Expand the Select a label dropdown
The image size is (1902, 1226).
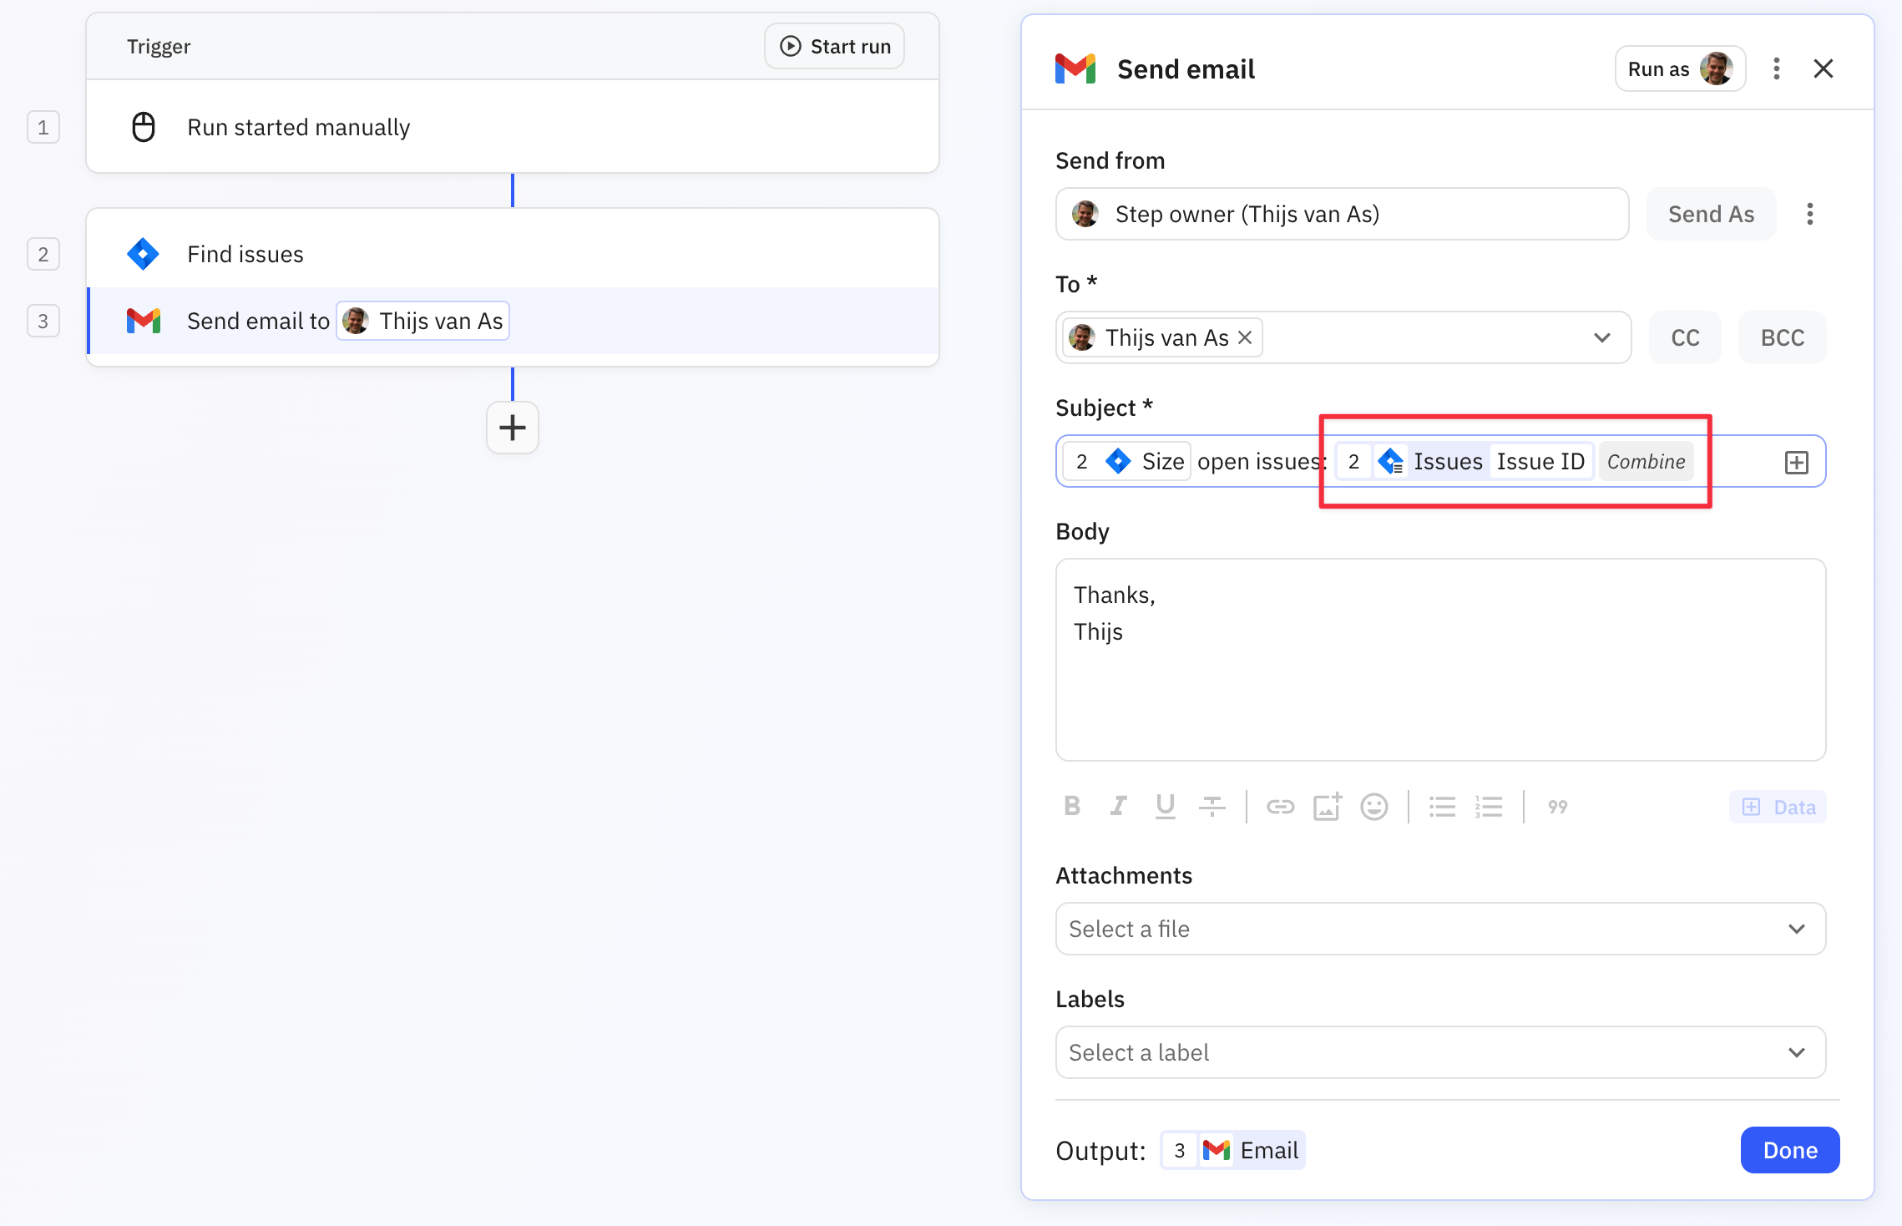(x=1796, y=1052)
